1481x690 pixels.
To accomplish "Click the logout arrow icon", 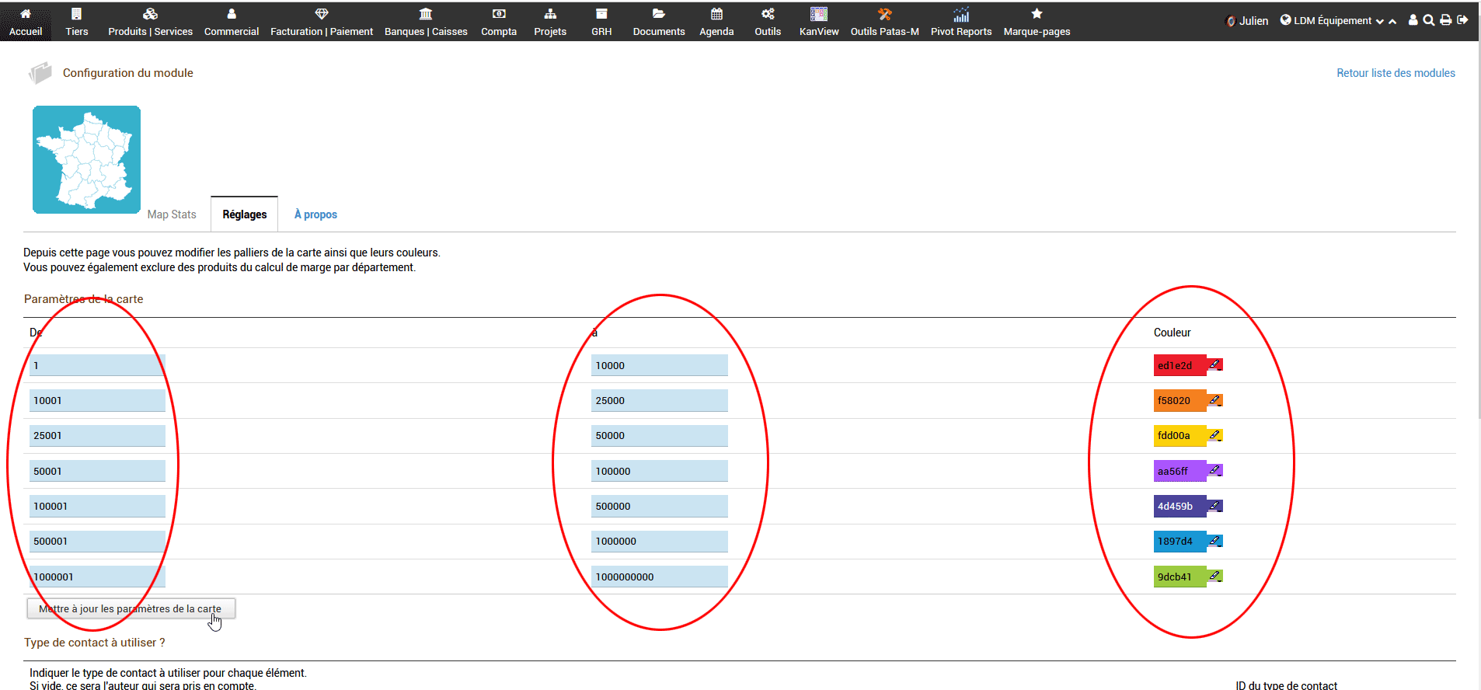I will 1462,20.
